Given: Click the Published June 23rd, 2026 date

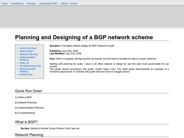Looking at the screenshot, I should 64,51.
